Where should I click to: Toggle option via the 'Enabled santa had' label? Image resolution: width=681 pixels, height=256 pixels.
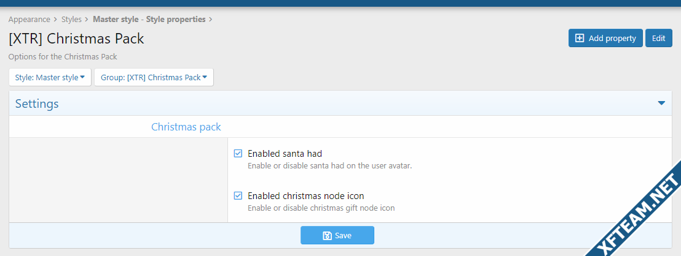coord(285,154)
